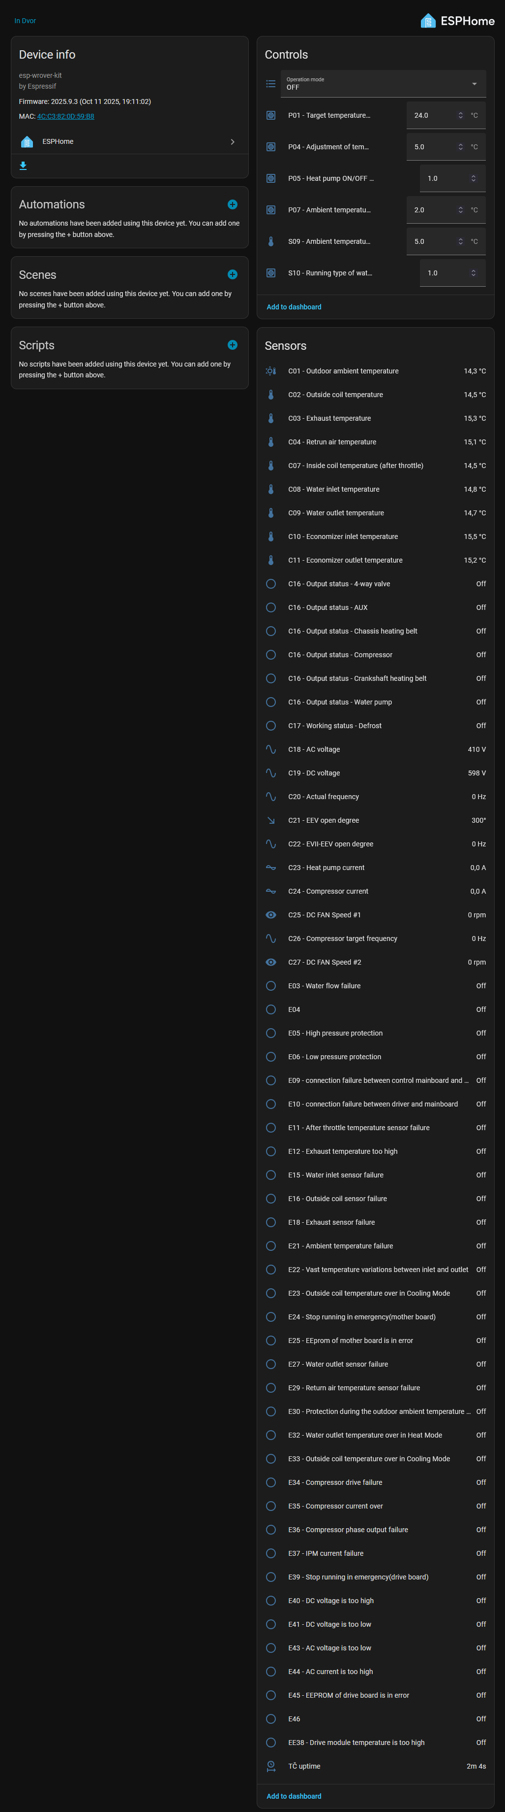Open C23 Heat pump current sensor entry
This screenshot has width=505, height=1812.
point(375,868)
